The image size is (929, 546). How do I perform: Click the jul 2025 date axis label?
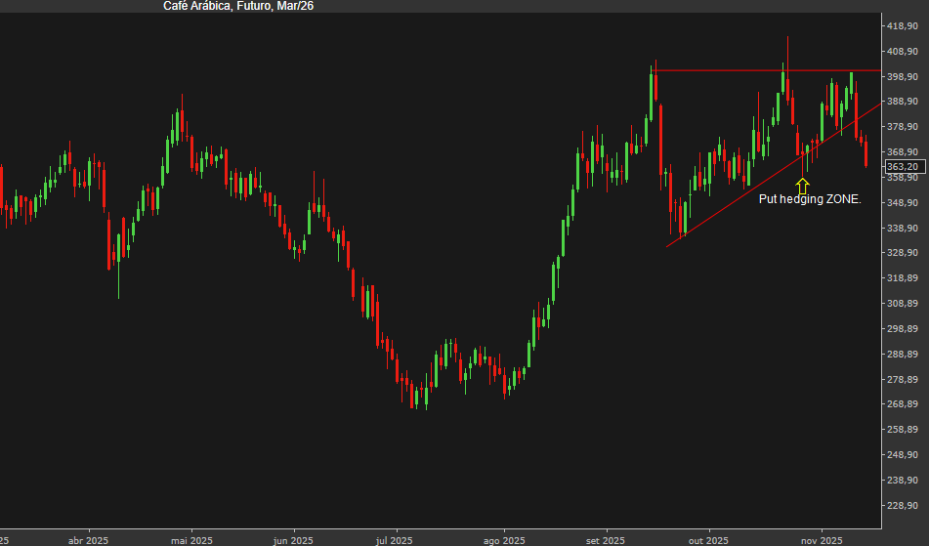(x=394, y=541)
